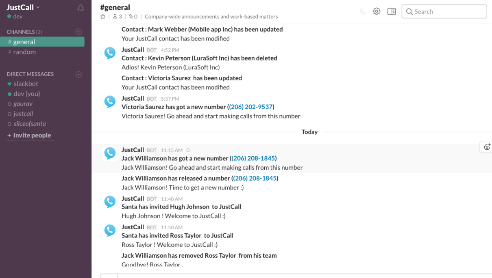Start a call with phone icon
The image size is (492, 278).
(x=363, y=12)
